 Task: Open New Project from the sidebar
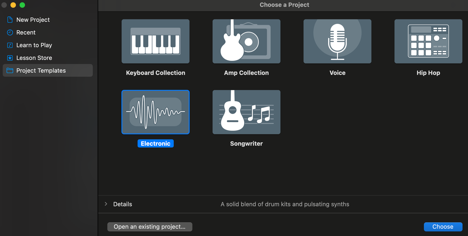tap(33, 20)
